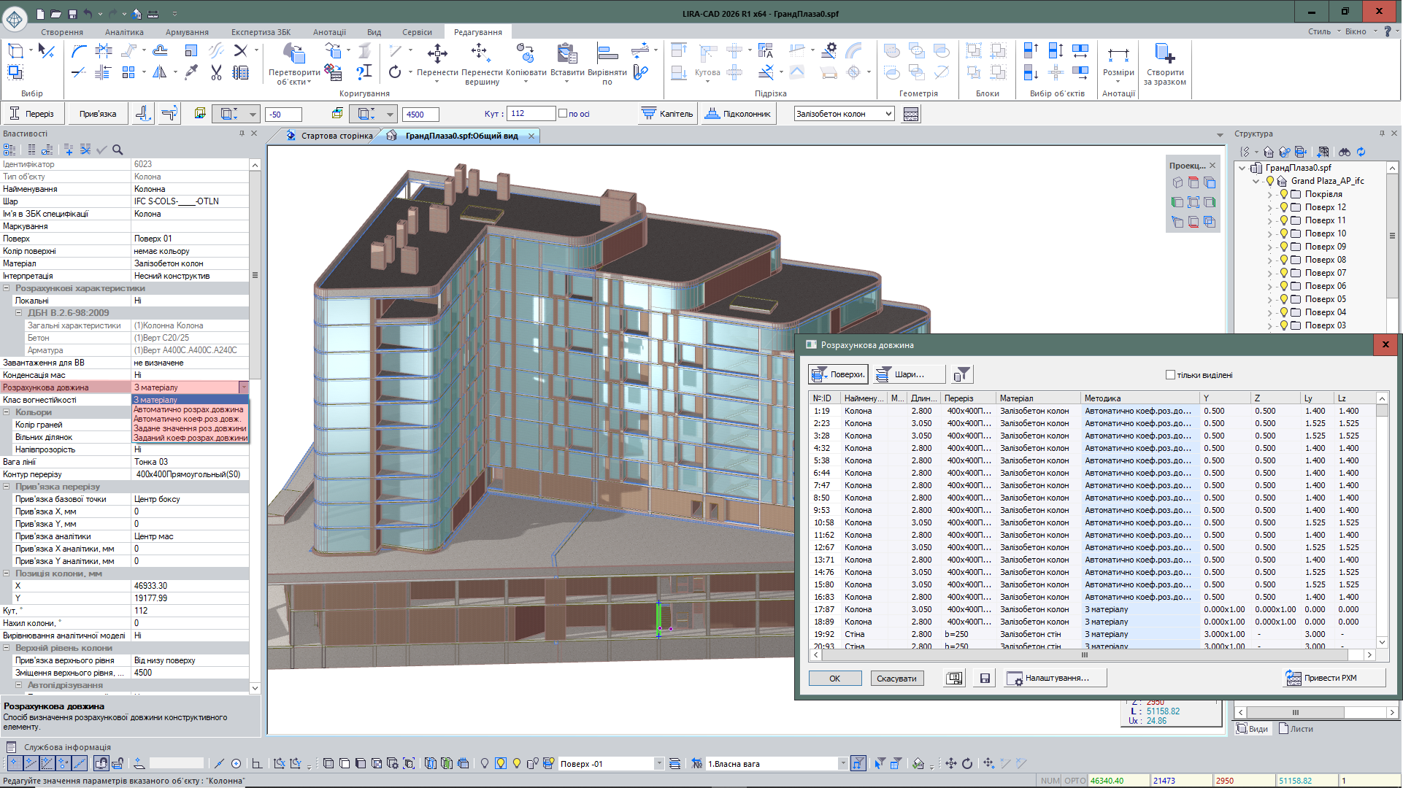1403x788 pixels.
Task: Click the Привести РХМ button icon
Action: [x=1294, y=678]
